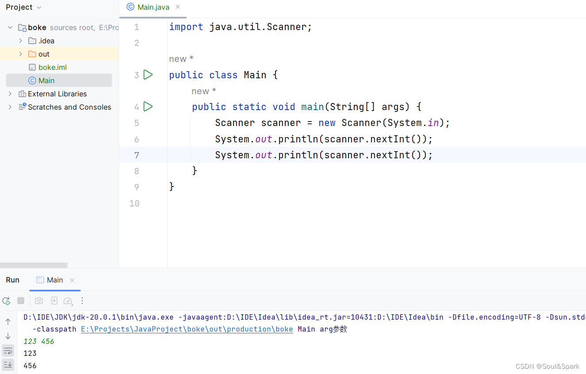This screenshot has width=586, height=374.
Task: Stop the running process
Action: (x=21, y=301)
